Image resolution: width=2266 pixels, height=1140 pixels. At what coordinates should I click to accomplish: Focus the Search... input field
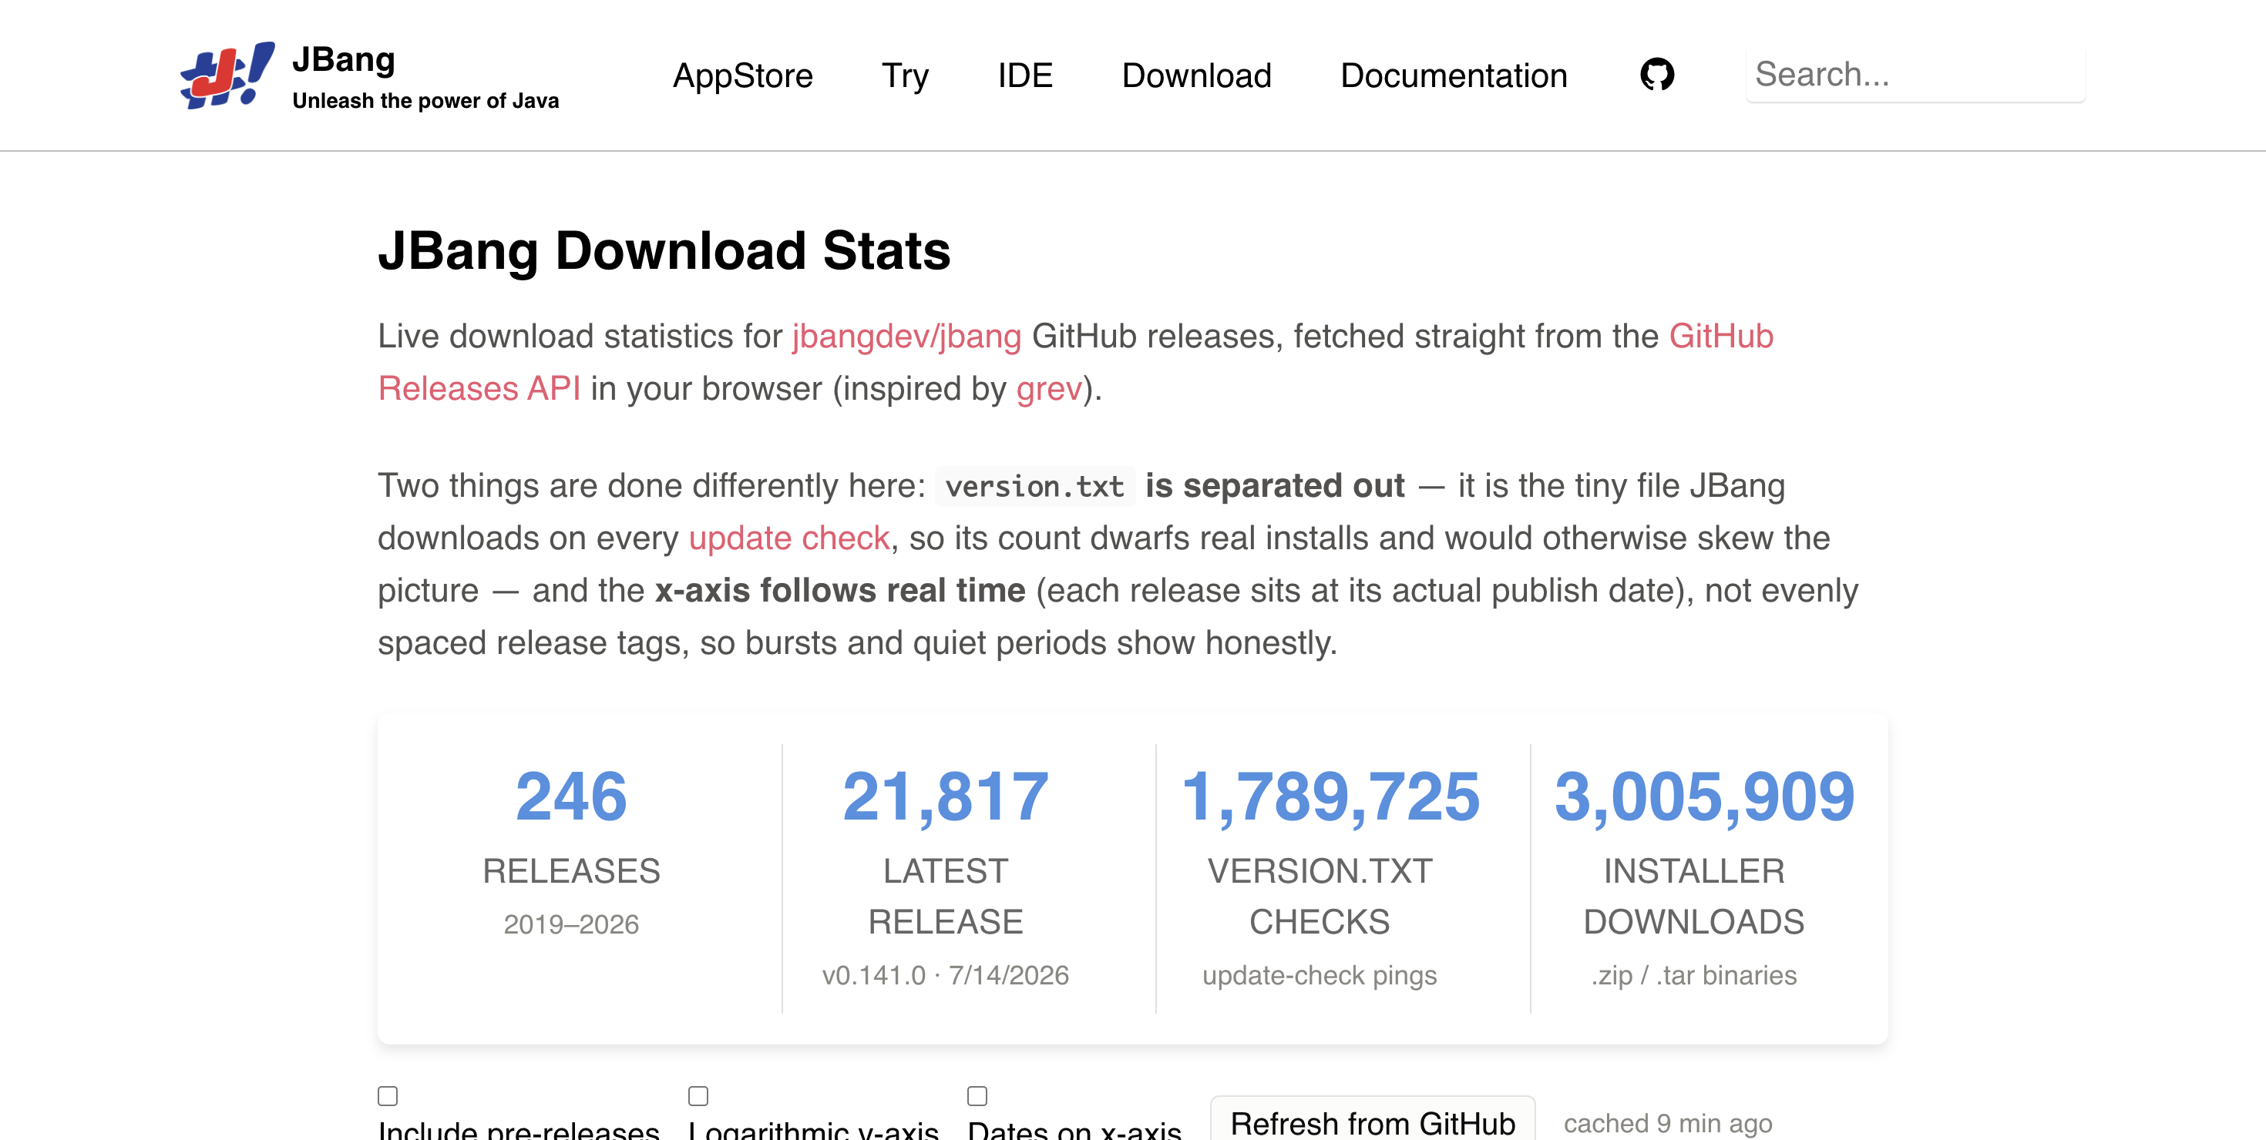pos(1915,75)
